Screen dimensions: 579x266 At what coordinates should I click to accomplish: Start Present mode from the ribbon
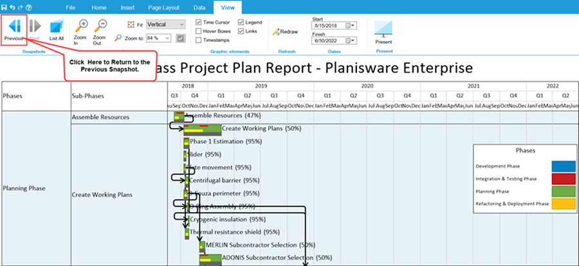(383, 32)
